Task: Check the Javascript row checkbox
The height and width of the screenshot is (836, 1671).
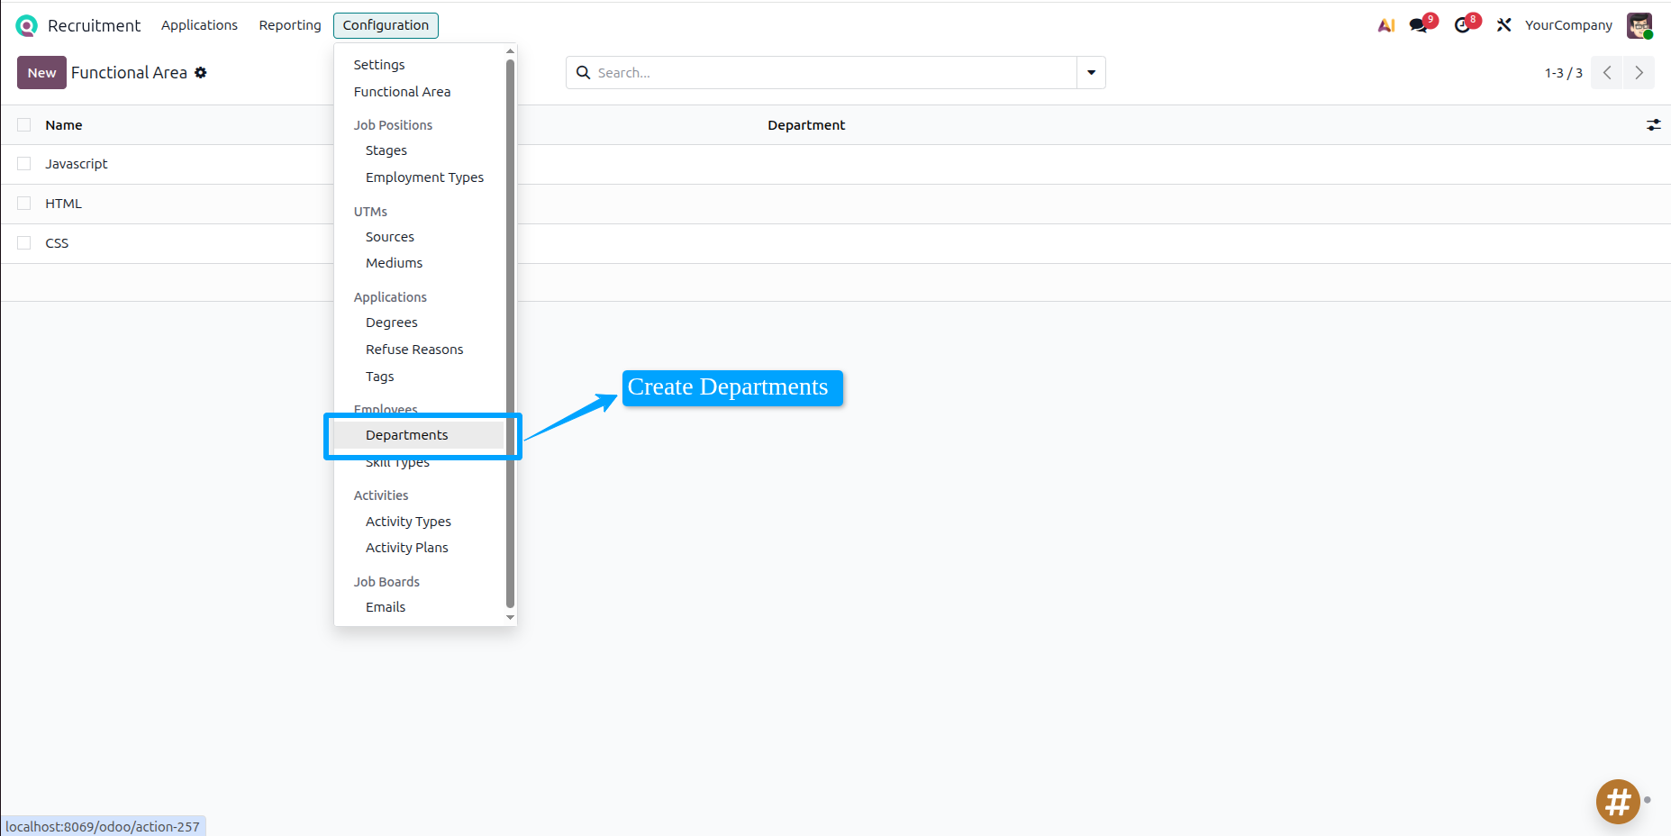Action: pos(24,164)
